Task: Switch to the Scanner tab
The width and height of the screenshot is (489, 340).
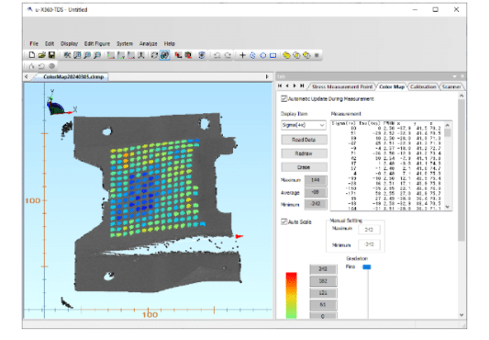Action: [451, 86]
